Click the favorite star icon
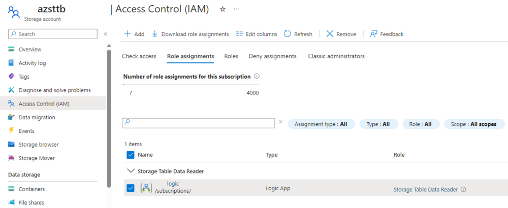This screenshot has height=208, width=508. (x=222, y=9)
